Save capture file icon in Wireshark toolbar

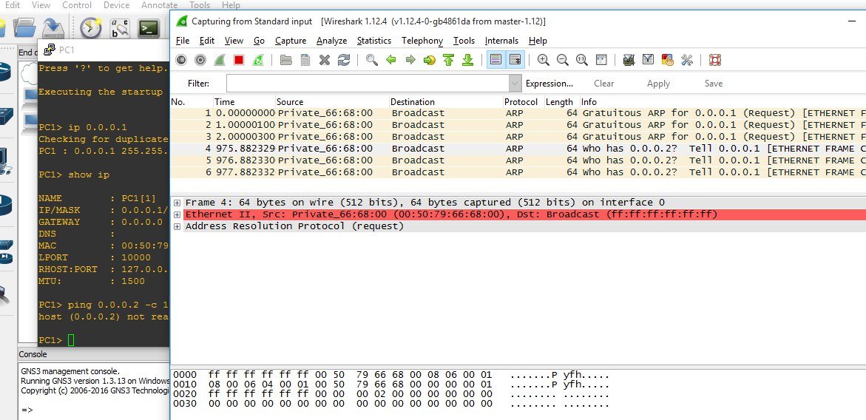coord(305,60)
